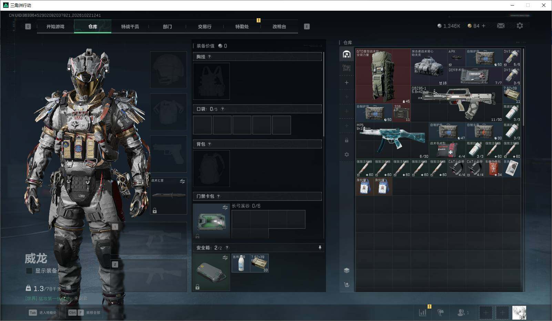The width and height of the screenshot is (552, 321).
Task: Add a new warehouse page with plus icon
Action: [347, 83]
